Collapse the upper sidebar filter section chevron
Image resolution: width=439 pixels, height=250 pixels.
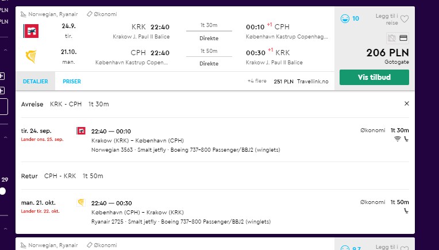tap(5, 50)
